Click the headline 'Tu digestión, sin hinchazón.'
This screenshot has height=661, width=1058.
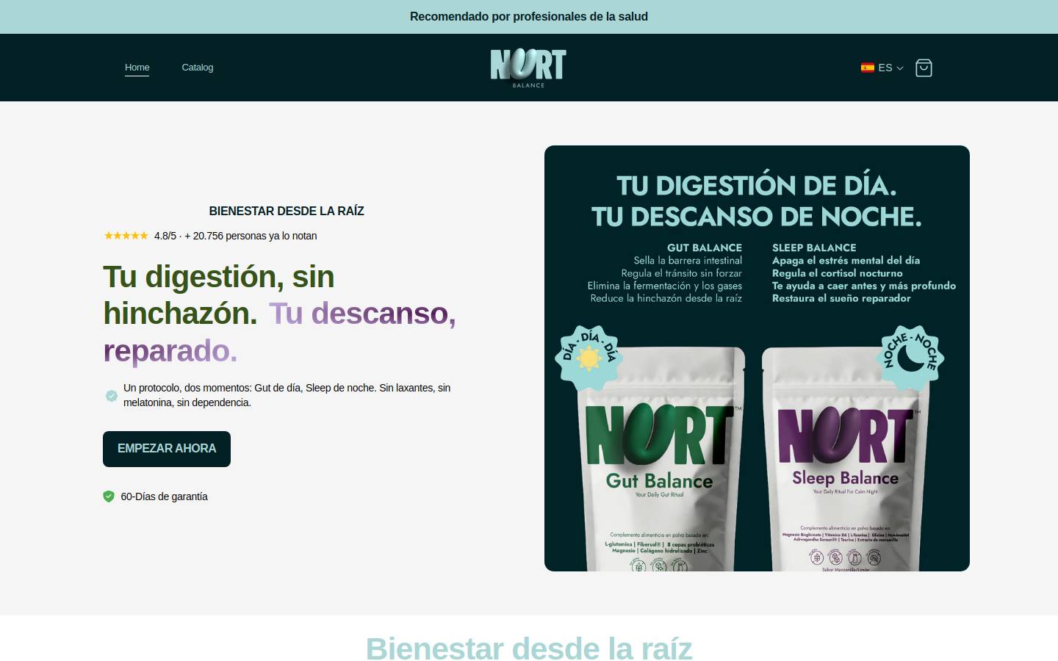pyautogui.click(x=219, y=295)
